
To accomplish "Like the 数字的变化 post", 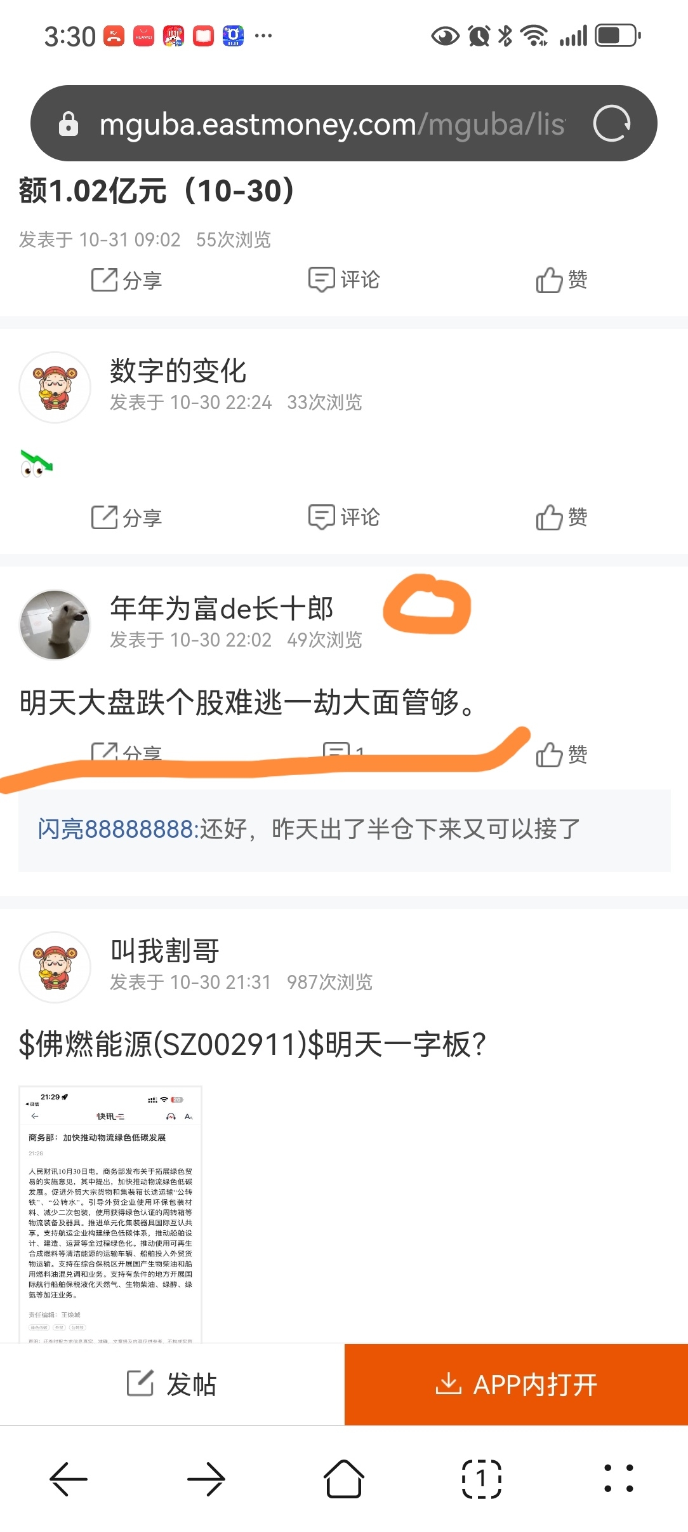I will 562,518.
